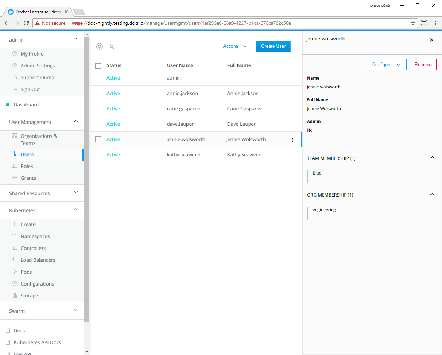Open the three-dot menu for jennie.wolsworth
This screenshot has height=355, width=442.
click(292, 140)
